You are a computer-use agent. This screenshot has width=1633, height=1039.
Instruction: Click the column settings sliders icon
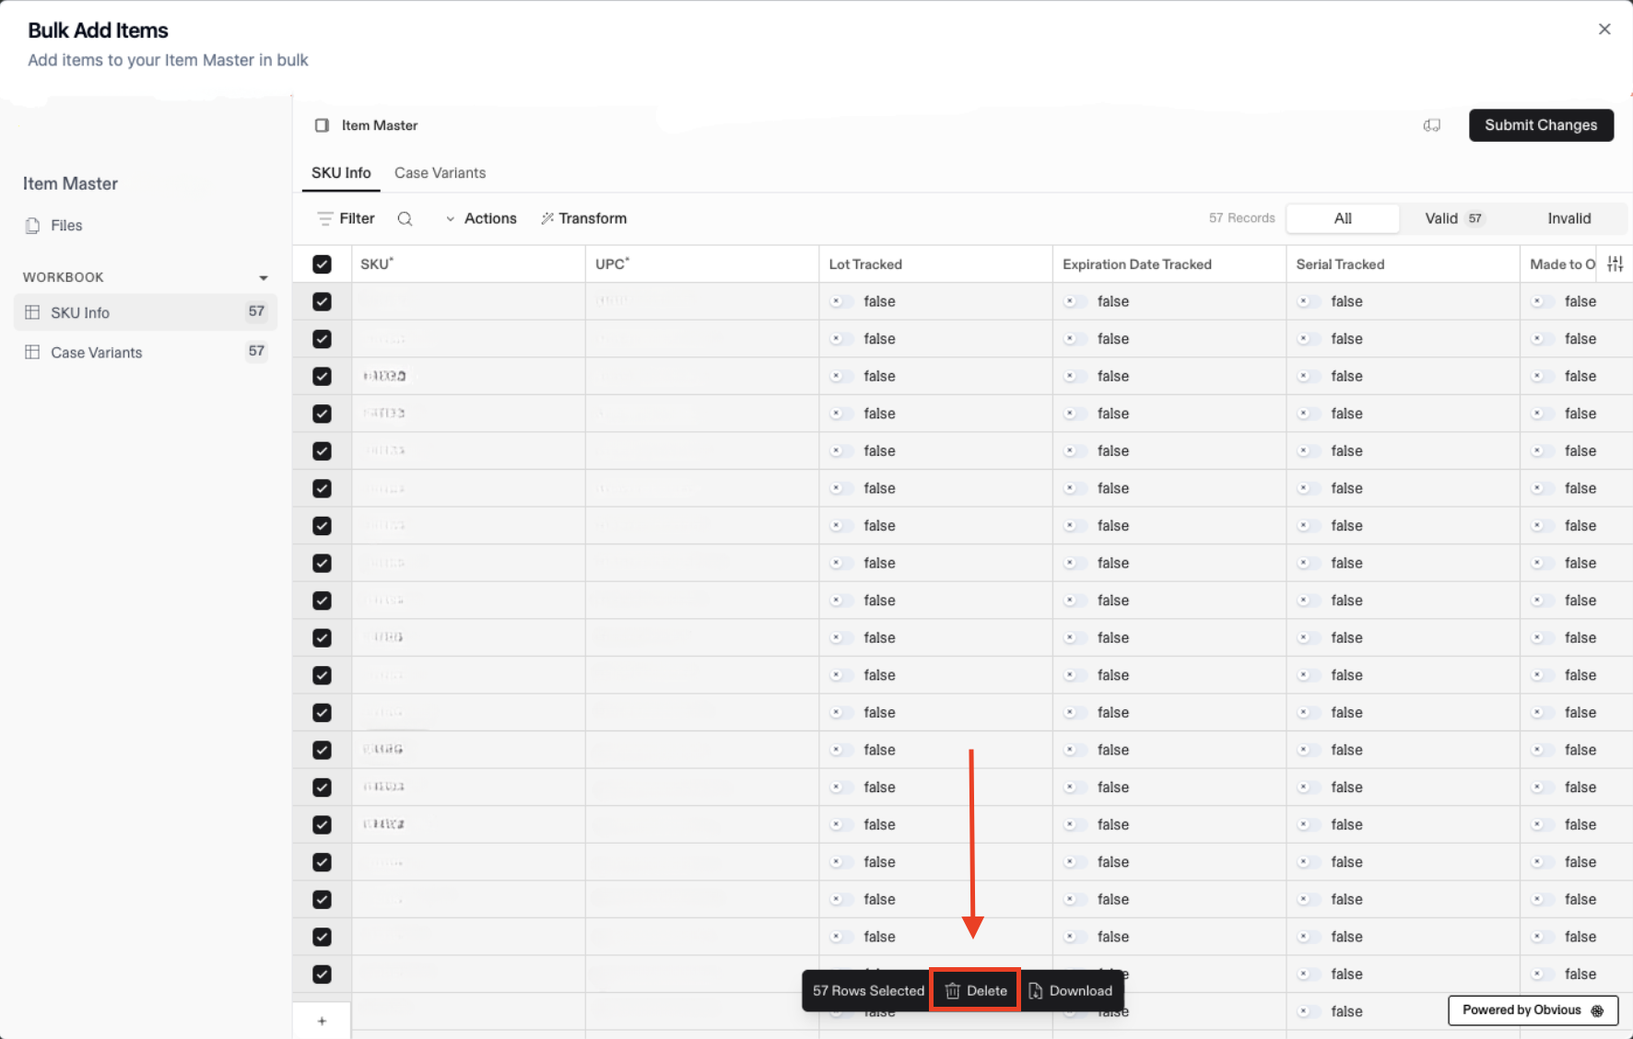click(1615, 264)
